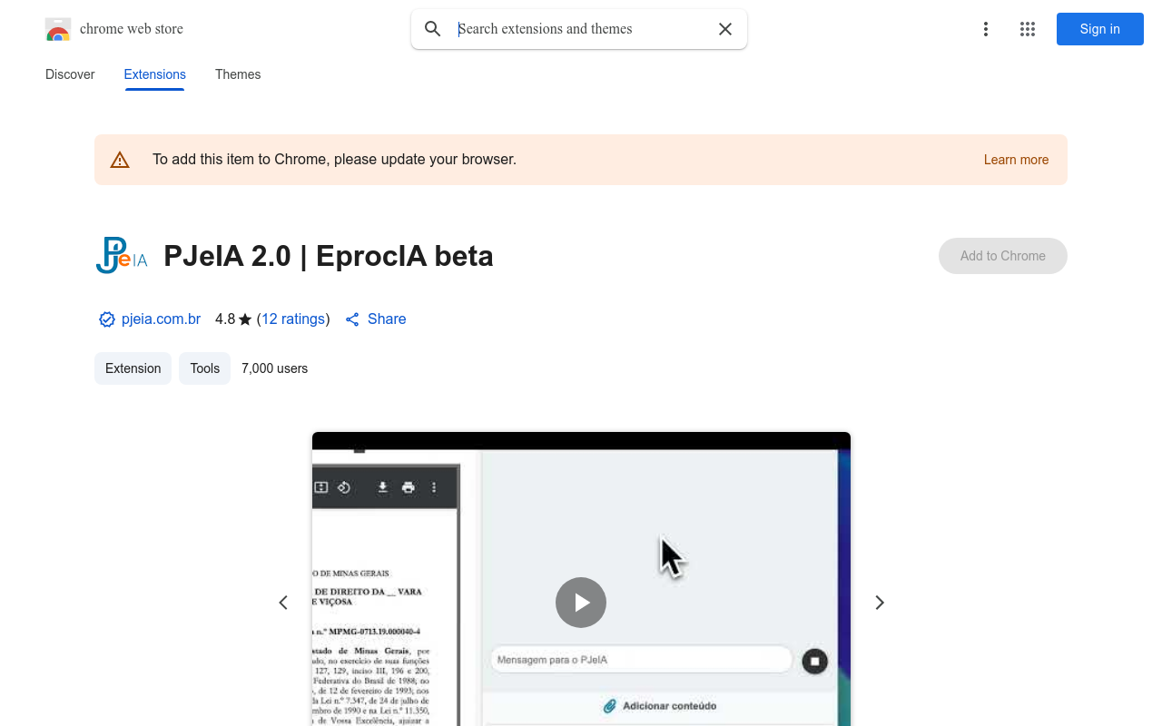
Task: Play the extension preview video
Action: (581, 603)
